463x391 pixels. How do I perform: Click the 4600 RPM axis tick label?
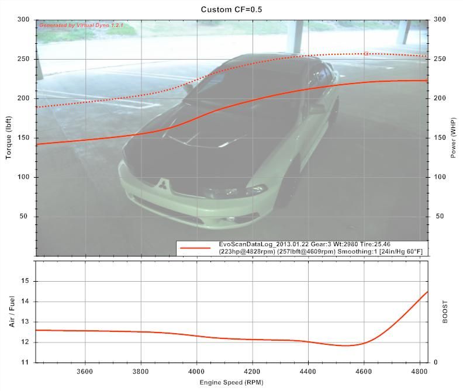coord(364,371)
